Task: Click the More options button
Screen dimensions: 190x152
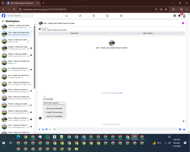Action: (148, 33)
